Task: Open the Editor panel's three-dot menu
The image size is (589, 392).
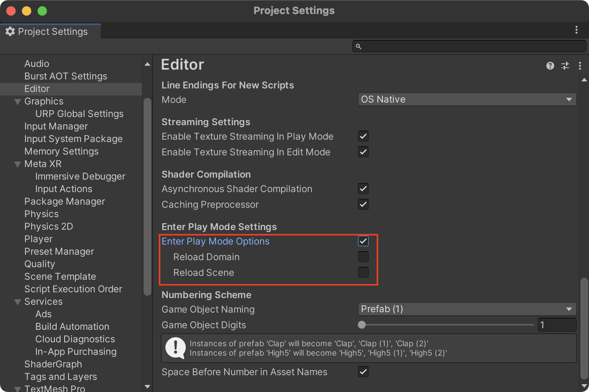Action: 580,66
